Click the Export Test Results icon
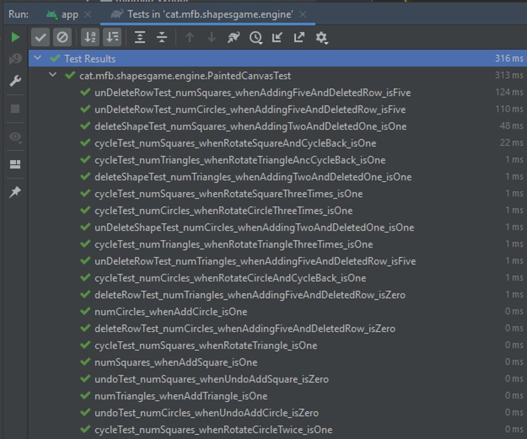Viewport: 527px width, 439px height. click(x=299, y=38)
